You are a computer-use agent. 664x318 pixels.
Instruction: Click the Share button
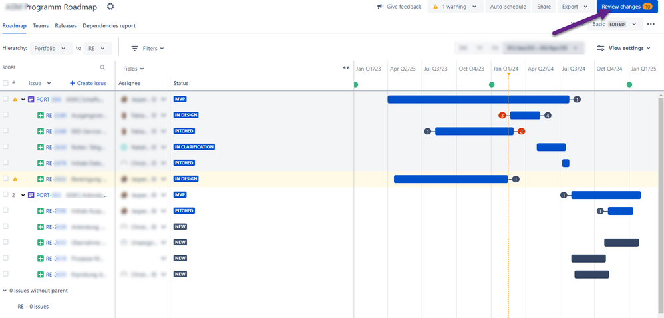[x=544, y=7]
